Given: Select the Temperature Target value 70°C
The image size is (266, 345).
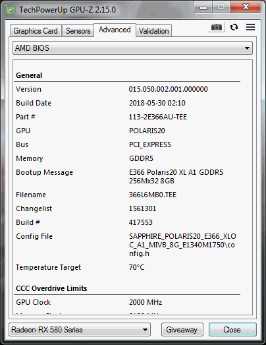Looking at the screenshot, I should pos(137,268).
